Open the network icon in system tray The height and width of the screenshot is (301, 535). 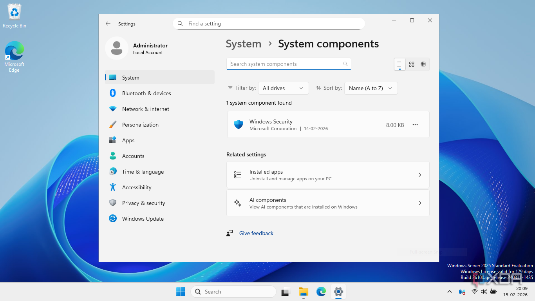(x=475, y=292)
